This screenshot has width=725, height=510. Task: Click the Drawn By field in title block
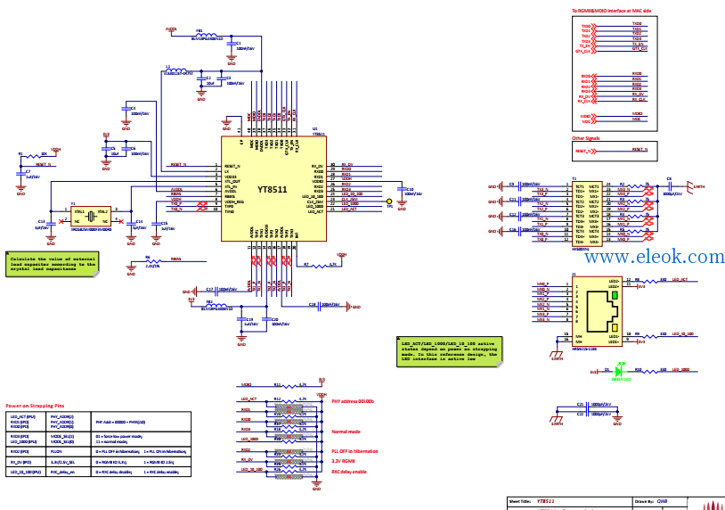(660, 501)
